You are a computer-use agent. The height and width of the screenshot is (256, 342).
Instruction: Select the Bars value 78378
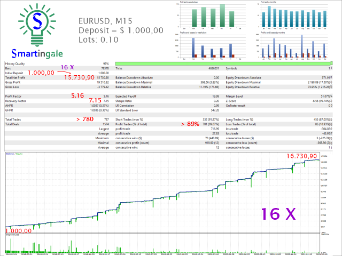point(105,68)
